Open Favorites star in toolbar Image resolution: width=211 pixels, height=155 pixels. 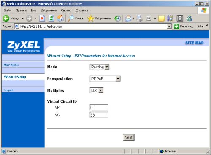point(90,19)
